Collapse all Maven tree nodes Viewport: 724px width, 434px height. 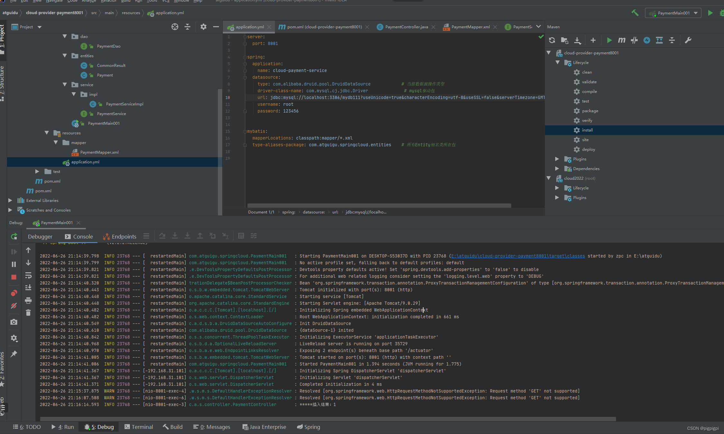coord(672,40)
